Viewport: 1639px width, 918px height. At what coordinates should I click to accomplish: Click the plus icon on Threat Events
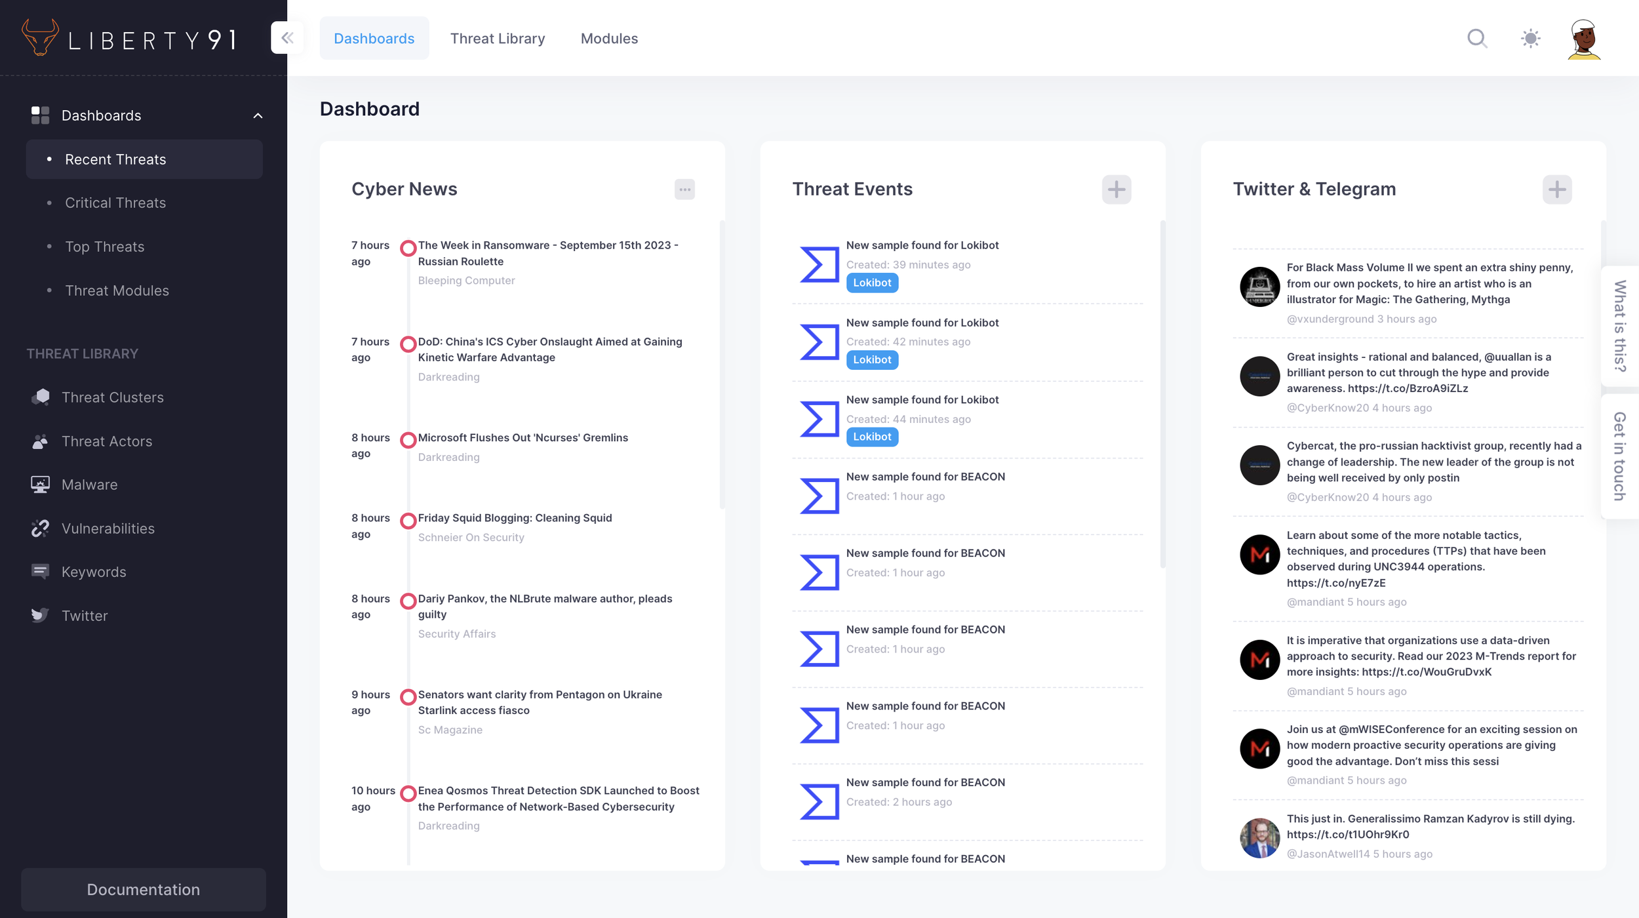[x=1116, y=190]
